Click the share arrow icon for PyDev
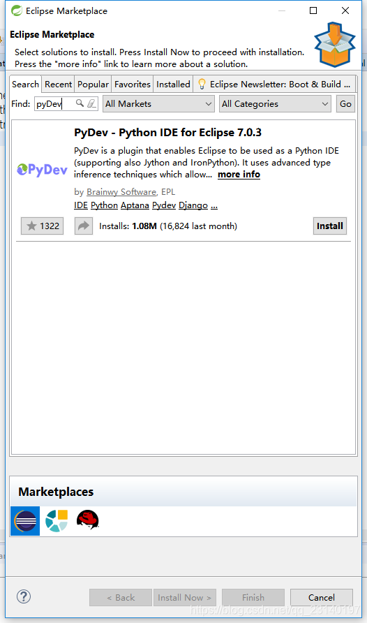The image size is (367, 623). 84,226
